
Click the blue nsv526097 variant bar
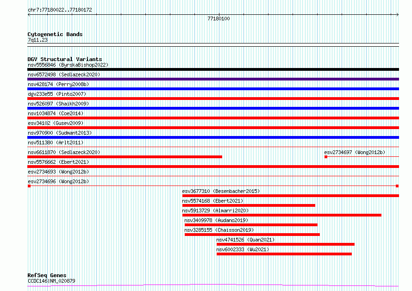(213, 108)
